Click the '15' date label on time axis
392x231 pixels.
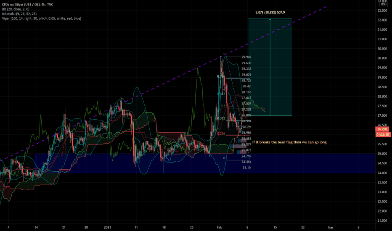275,228
